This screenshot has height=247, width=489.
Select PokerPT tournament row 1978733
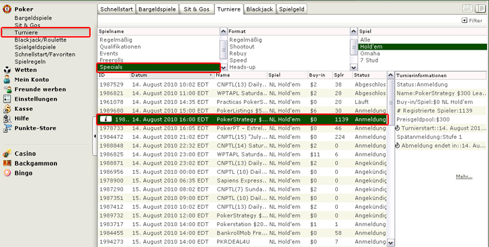[x=242, y=128]
